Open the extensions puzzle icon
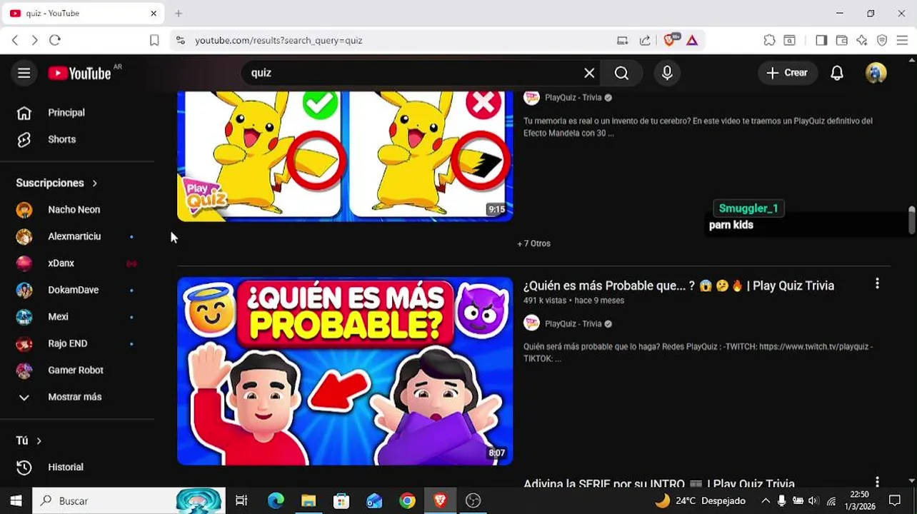The image size is (917, 514). 769,41
